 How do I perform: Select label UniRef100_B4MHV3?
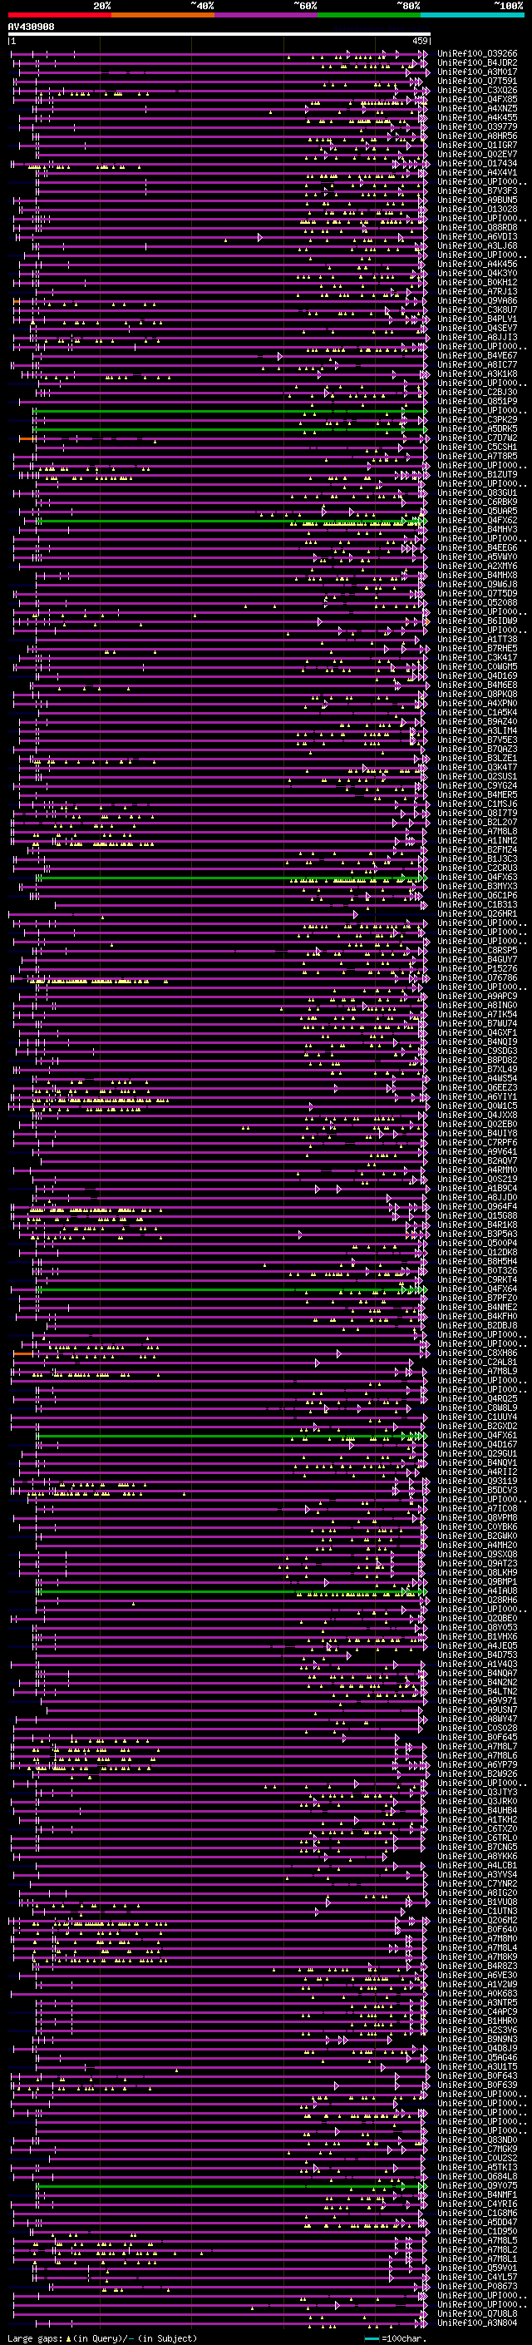point(477,530)
